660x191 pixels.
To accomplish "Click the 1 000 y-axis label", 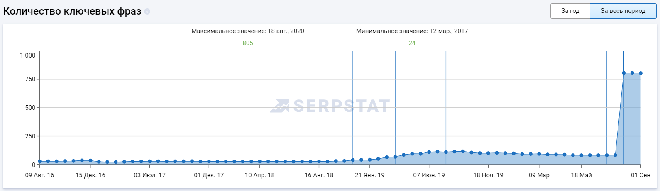I will coord(28,56).
